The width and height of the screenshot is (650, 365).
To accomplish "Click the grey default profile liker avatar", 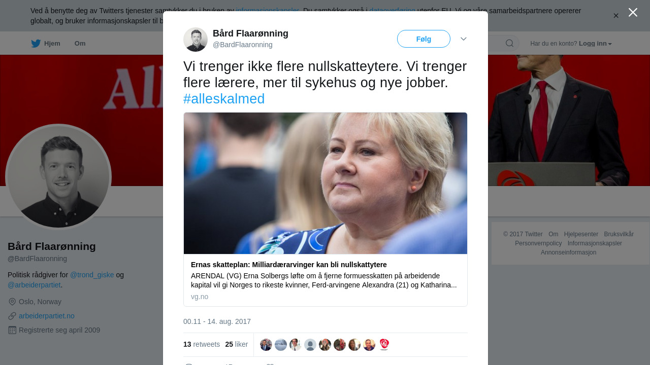I will tap(310, 345).
